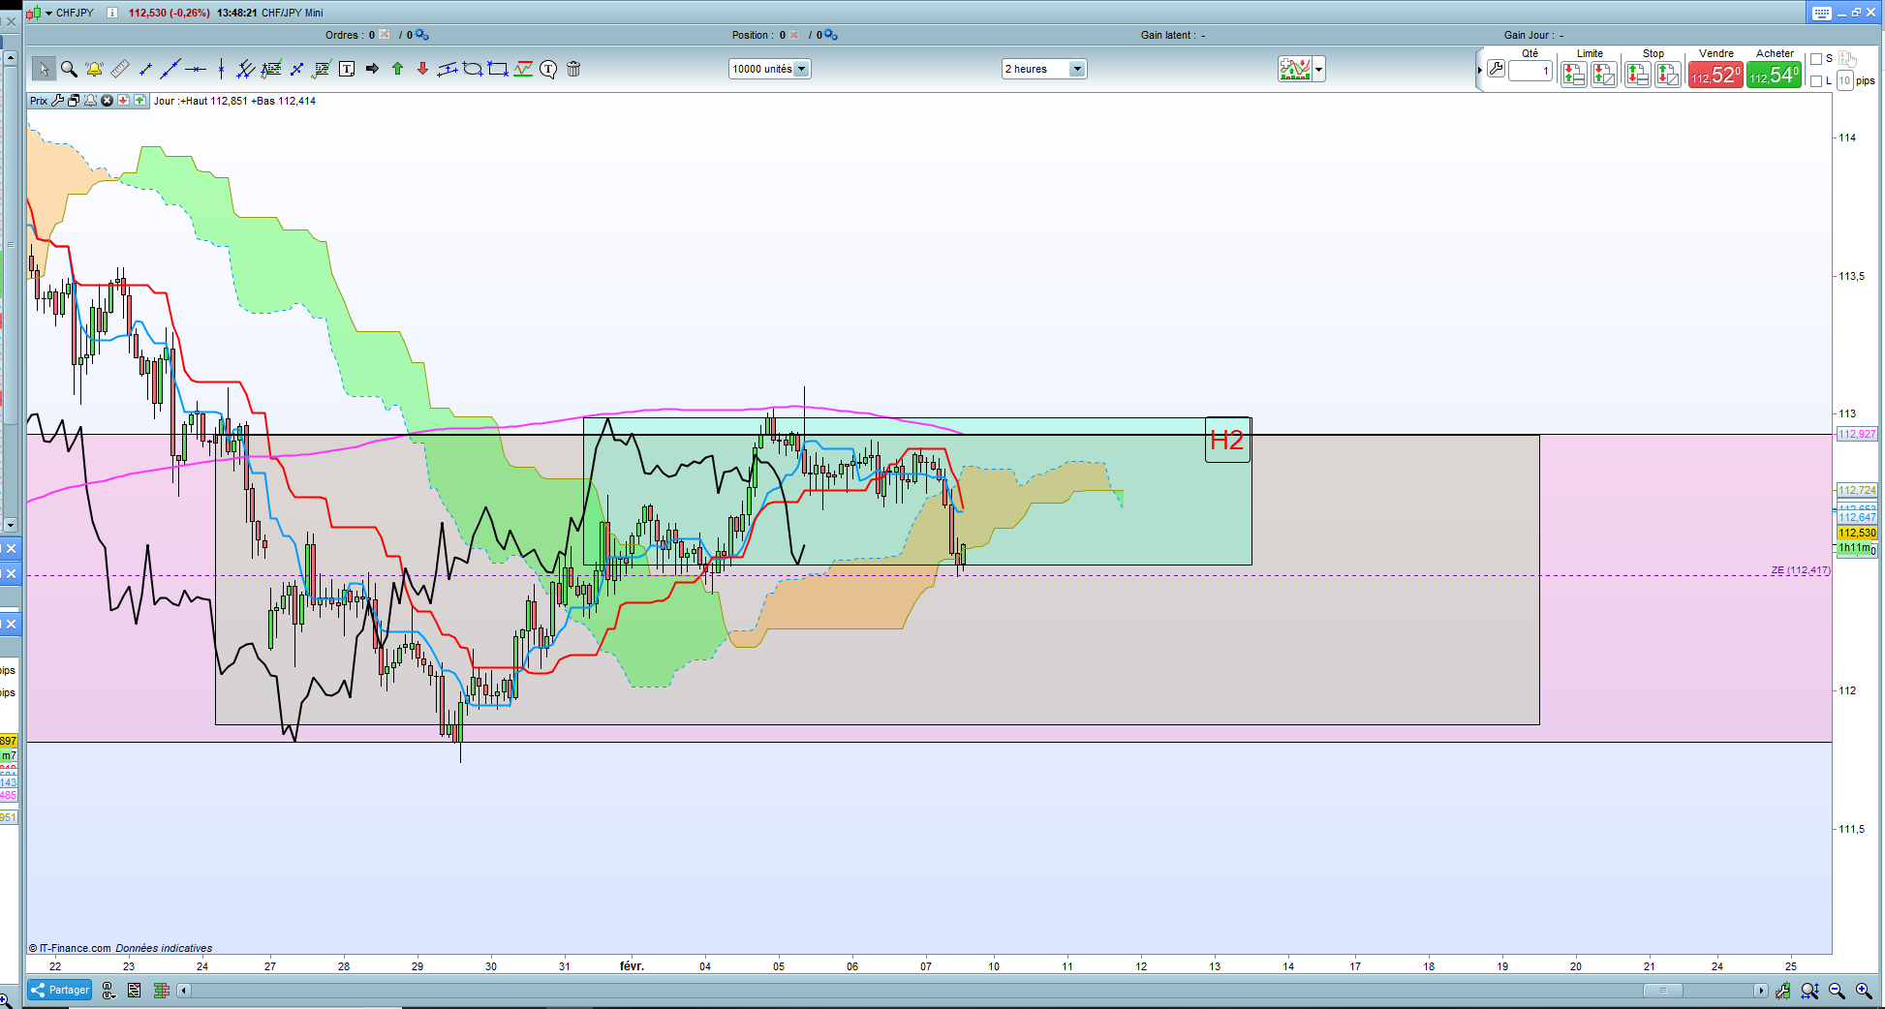Select the speech bubble text tool
This screenshot has height=1009, width=1885.
[548, 69]
